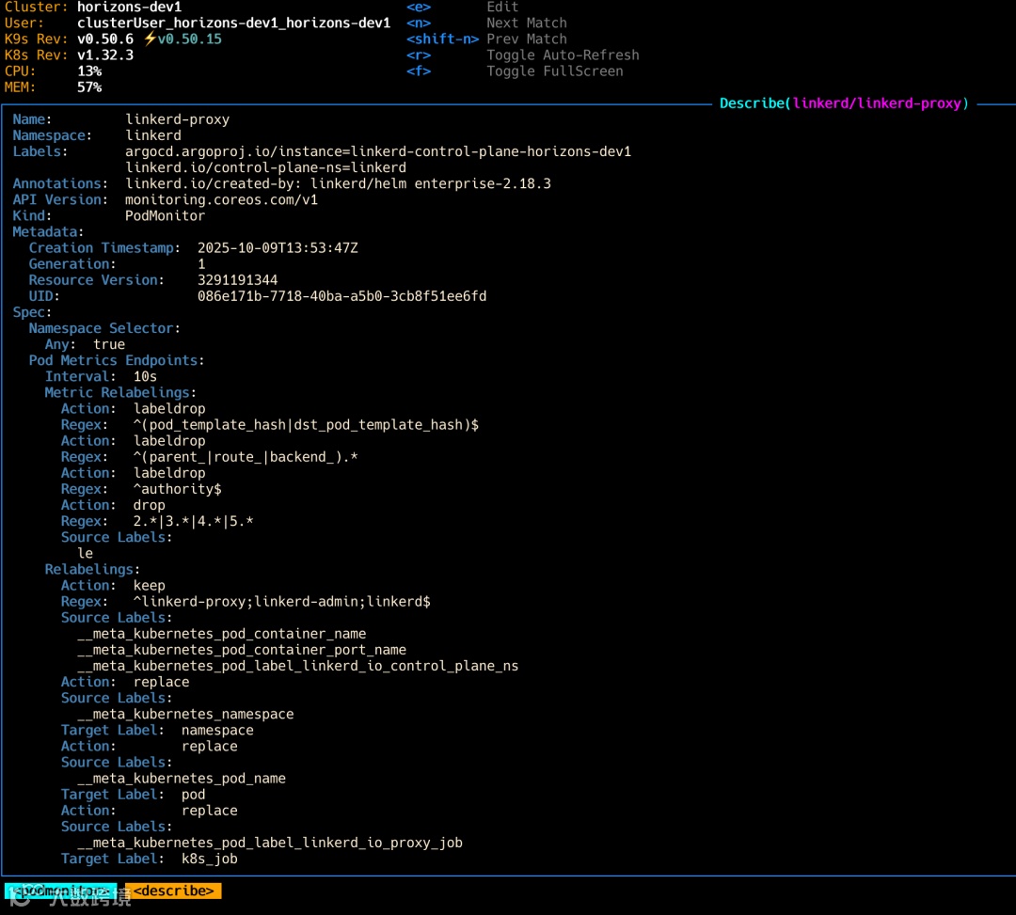Screen dimensions: 1016x915
Task: Click regex 2.*|3.*|4.*|5.*
Action: click(194, 521)
